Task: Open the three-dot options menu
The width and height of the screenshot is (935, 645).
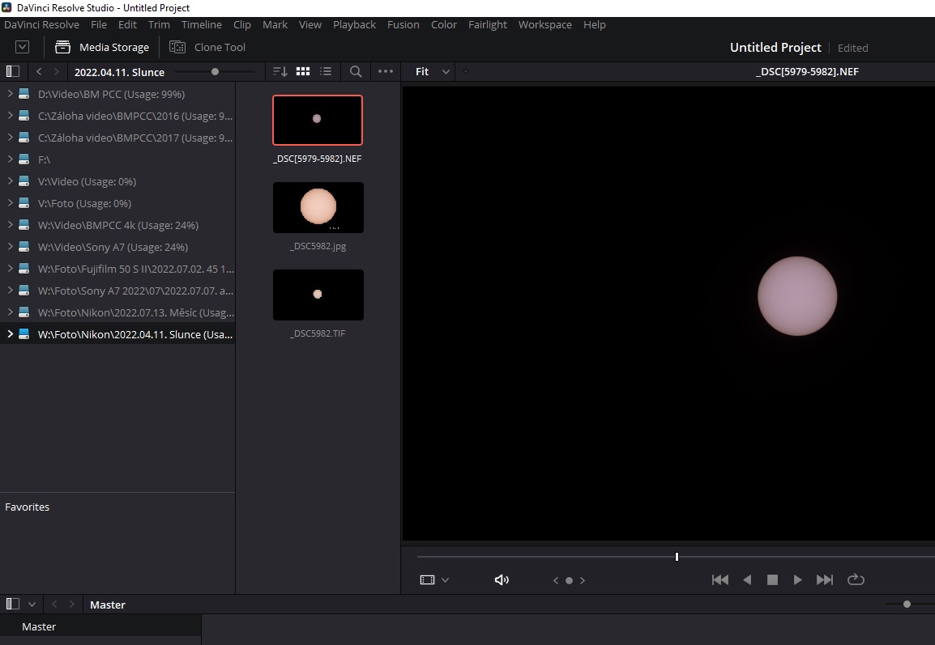Action: tap(386, 71)
